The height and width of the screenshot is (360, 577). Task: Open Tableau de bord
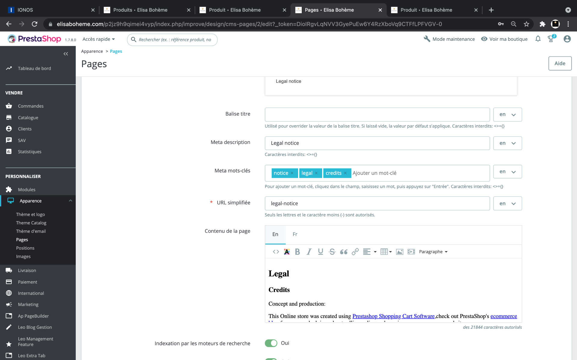pyautogui.click(x=34, y=68)
